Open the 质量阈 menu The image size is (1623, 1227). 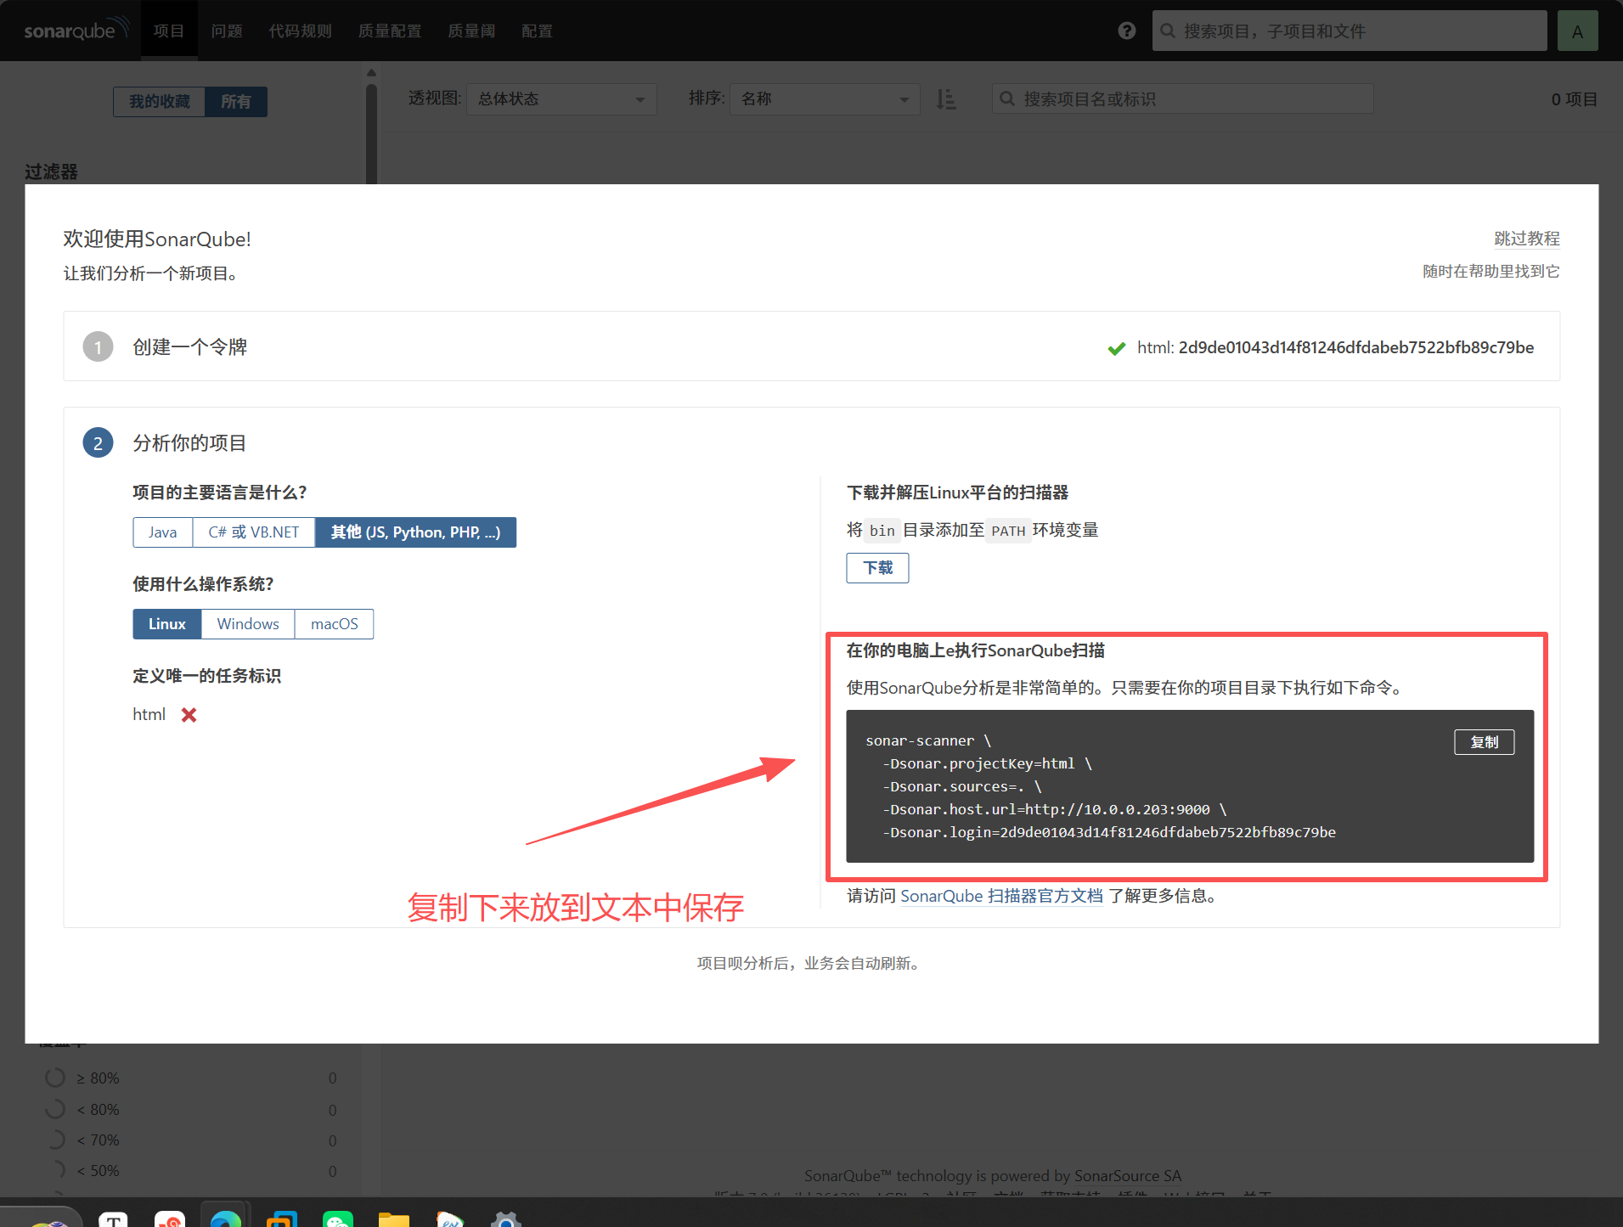click(x=471, y=31)
